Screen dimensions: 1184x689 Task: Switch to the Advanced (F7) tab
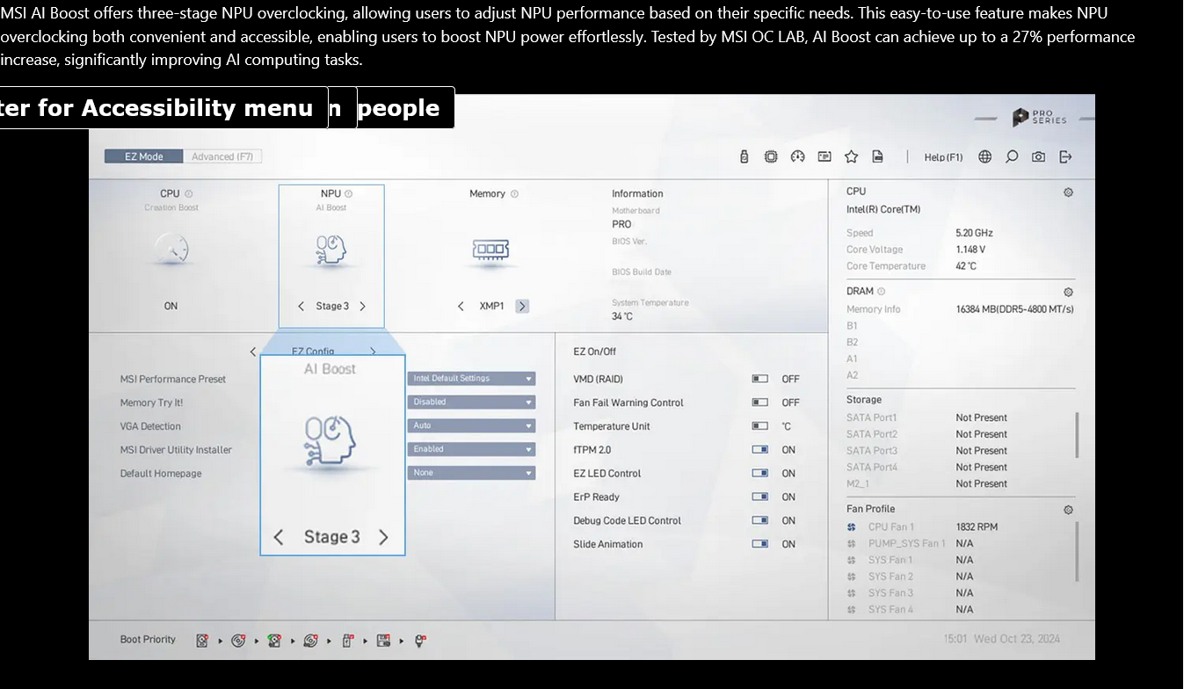point(222,156)
